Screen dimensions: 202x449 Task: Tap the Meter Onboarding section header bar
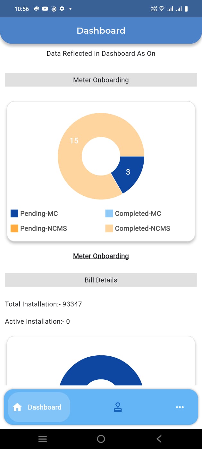point(101,80)
